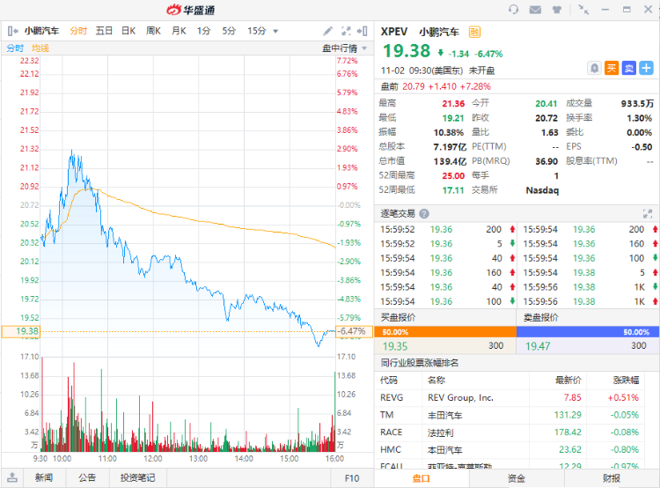This screenshot has width=660, height=488.
Task: Open the 15分 interval dropdown arrow
Action: coord(275,31)
